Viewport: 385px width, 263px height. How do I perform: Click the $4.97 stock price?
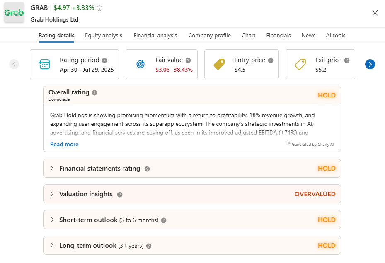[62, 8]
